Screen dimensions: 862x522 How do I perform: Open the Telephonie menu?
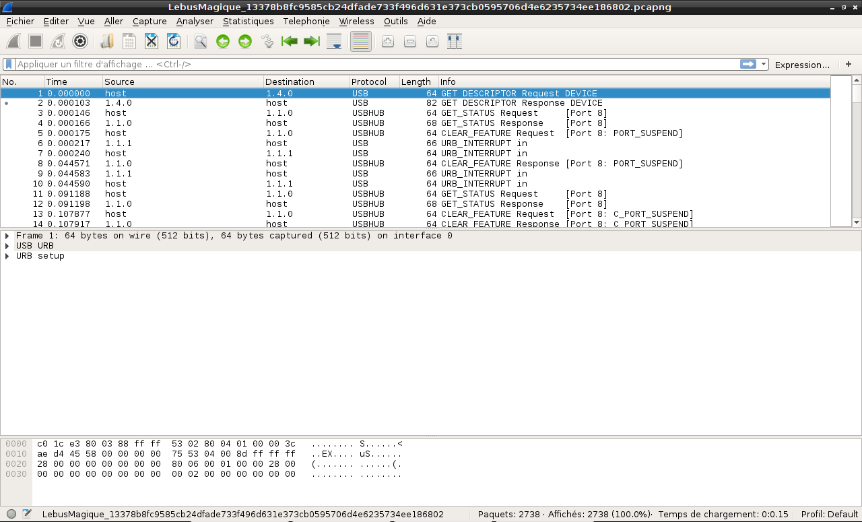click(306, 22)
